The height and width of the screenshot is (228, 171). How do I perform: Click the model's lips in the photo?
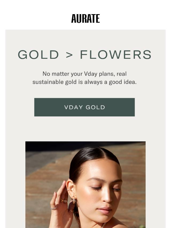(104, 210)
